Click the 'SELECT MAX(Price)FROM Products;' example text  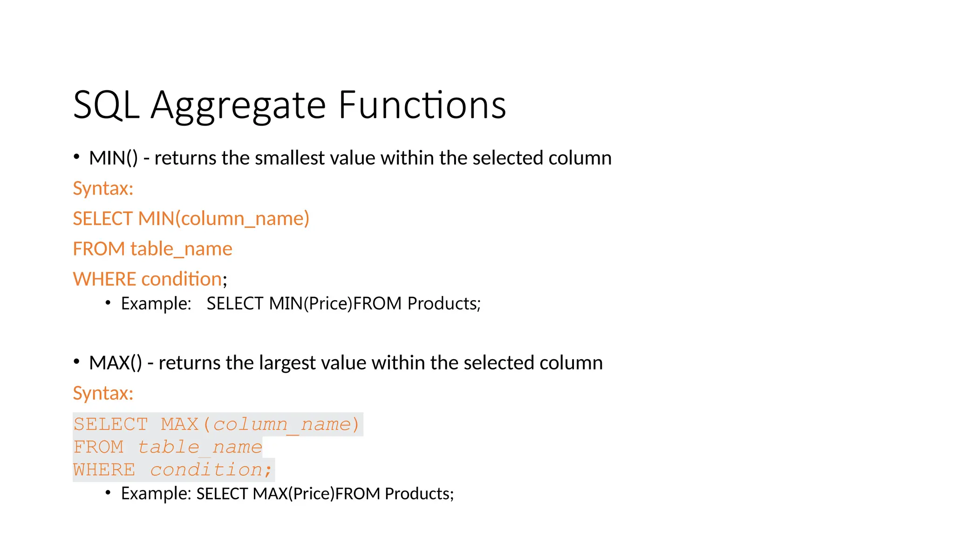[x=325, y=494]
